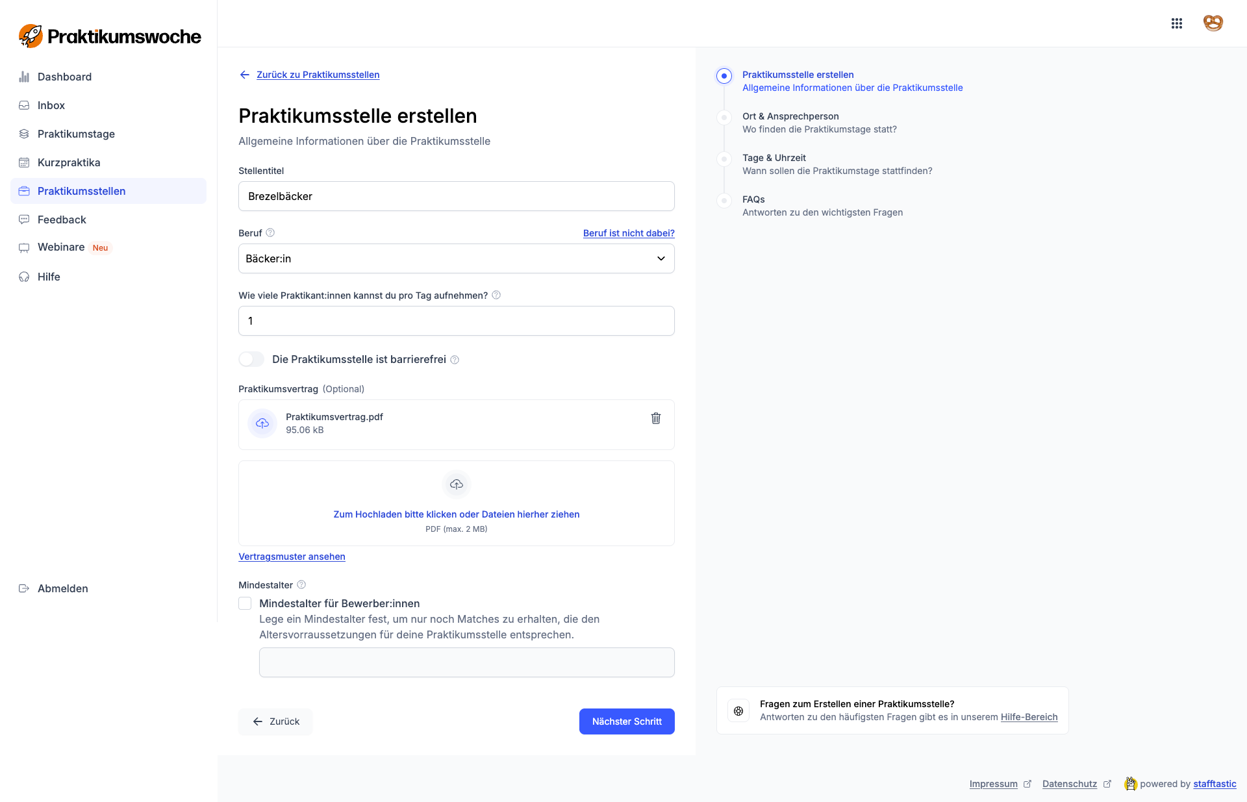
Task: Open the pretzel user profile avatar
Action: coord(1213,23)
